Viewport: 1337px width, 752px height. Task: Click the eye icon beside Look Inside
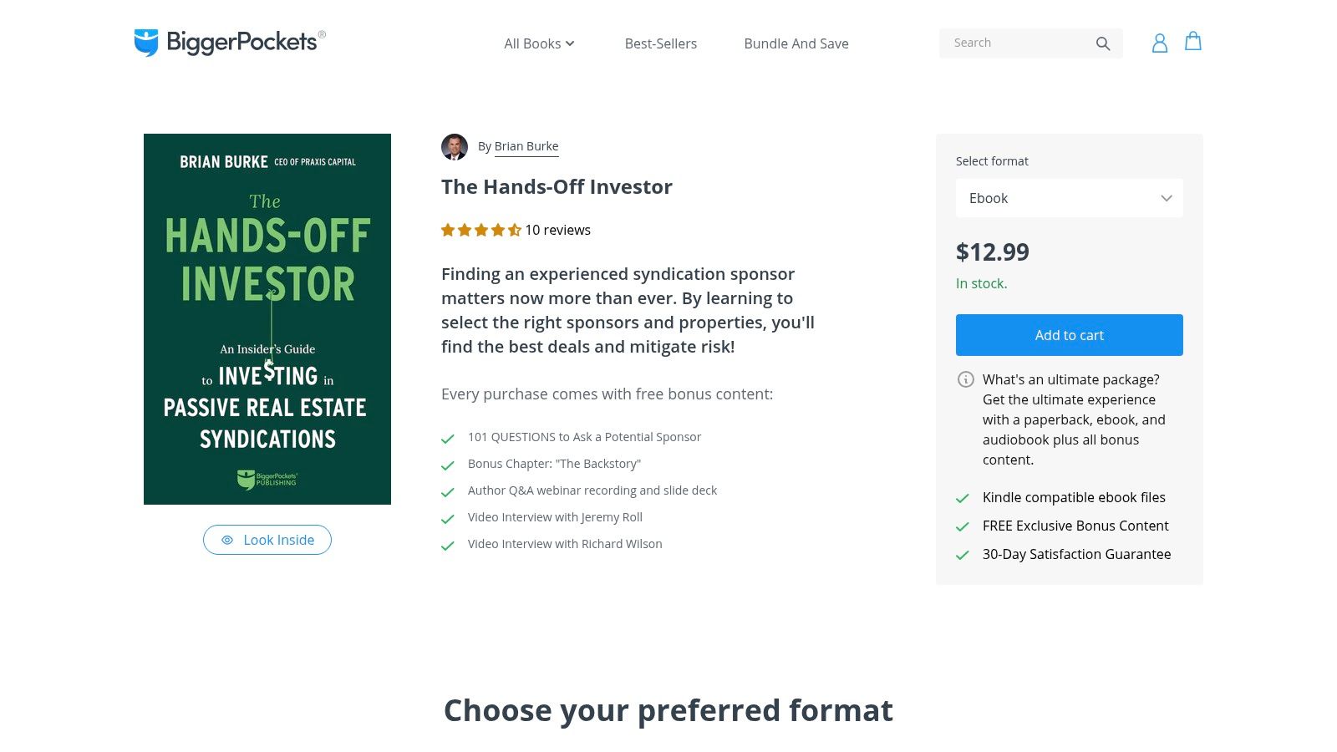(x=226, y=540)
